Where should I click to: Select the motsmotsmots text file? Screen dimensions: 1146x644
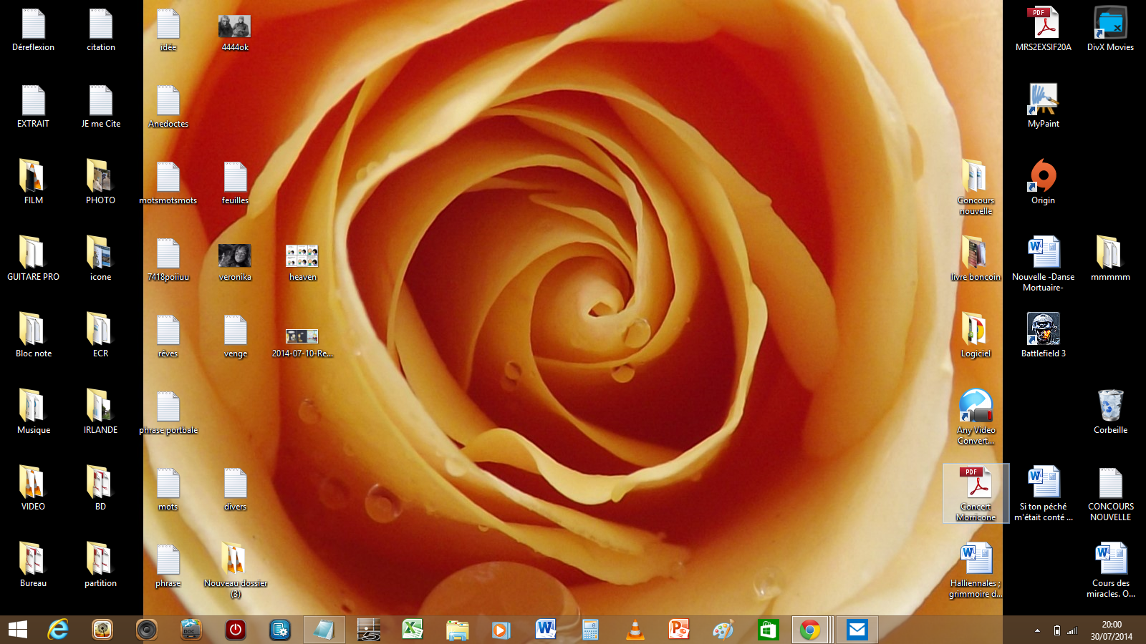(168, 182)
